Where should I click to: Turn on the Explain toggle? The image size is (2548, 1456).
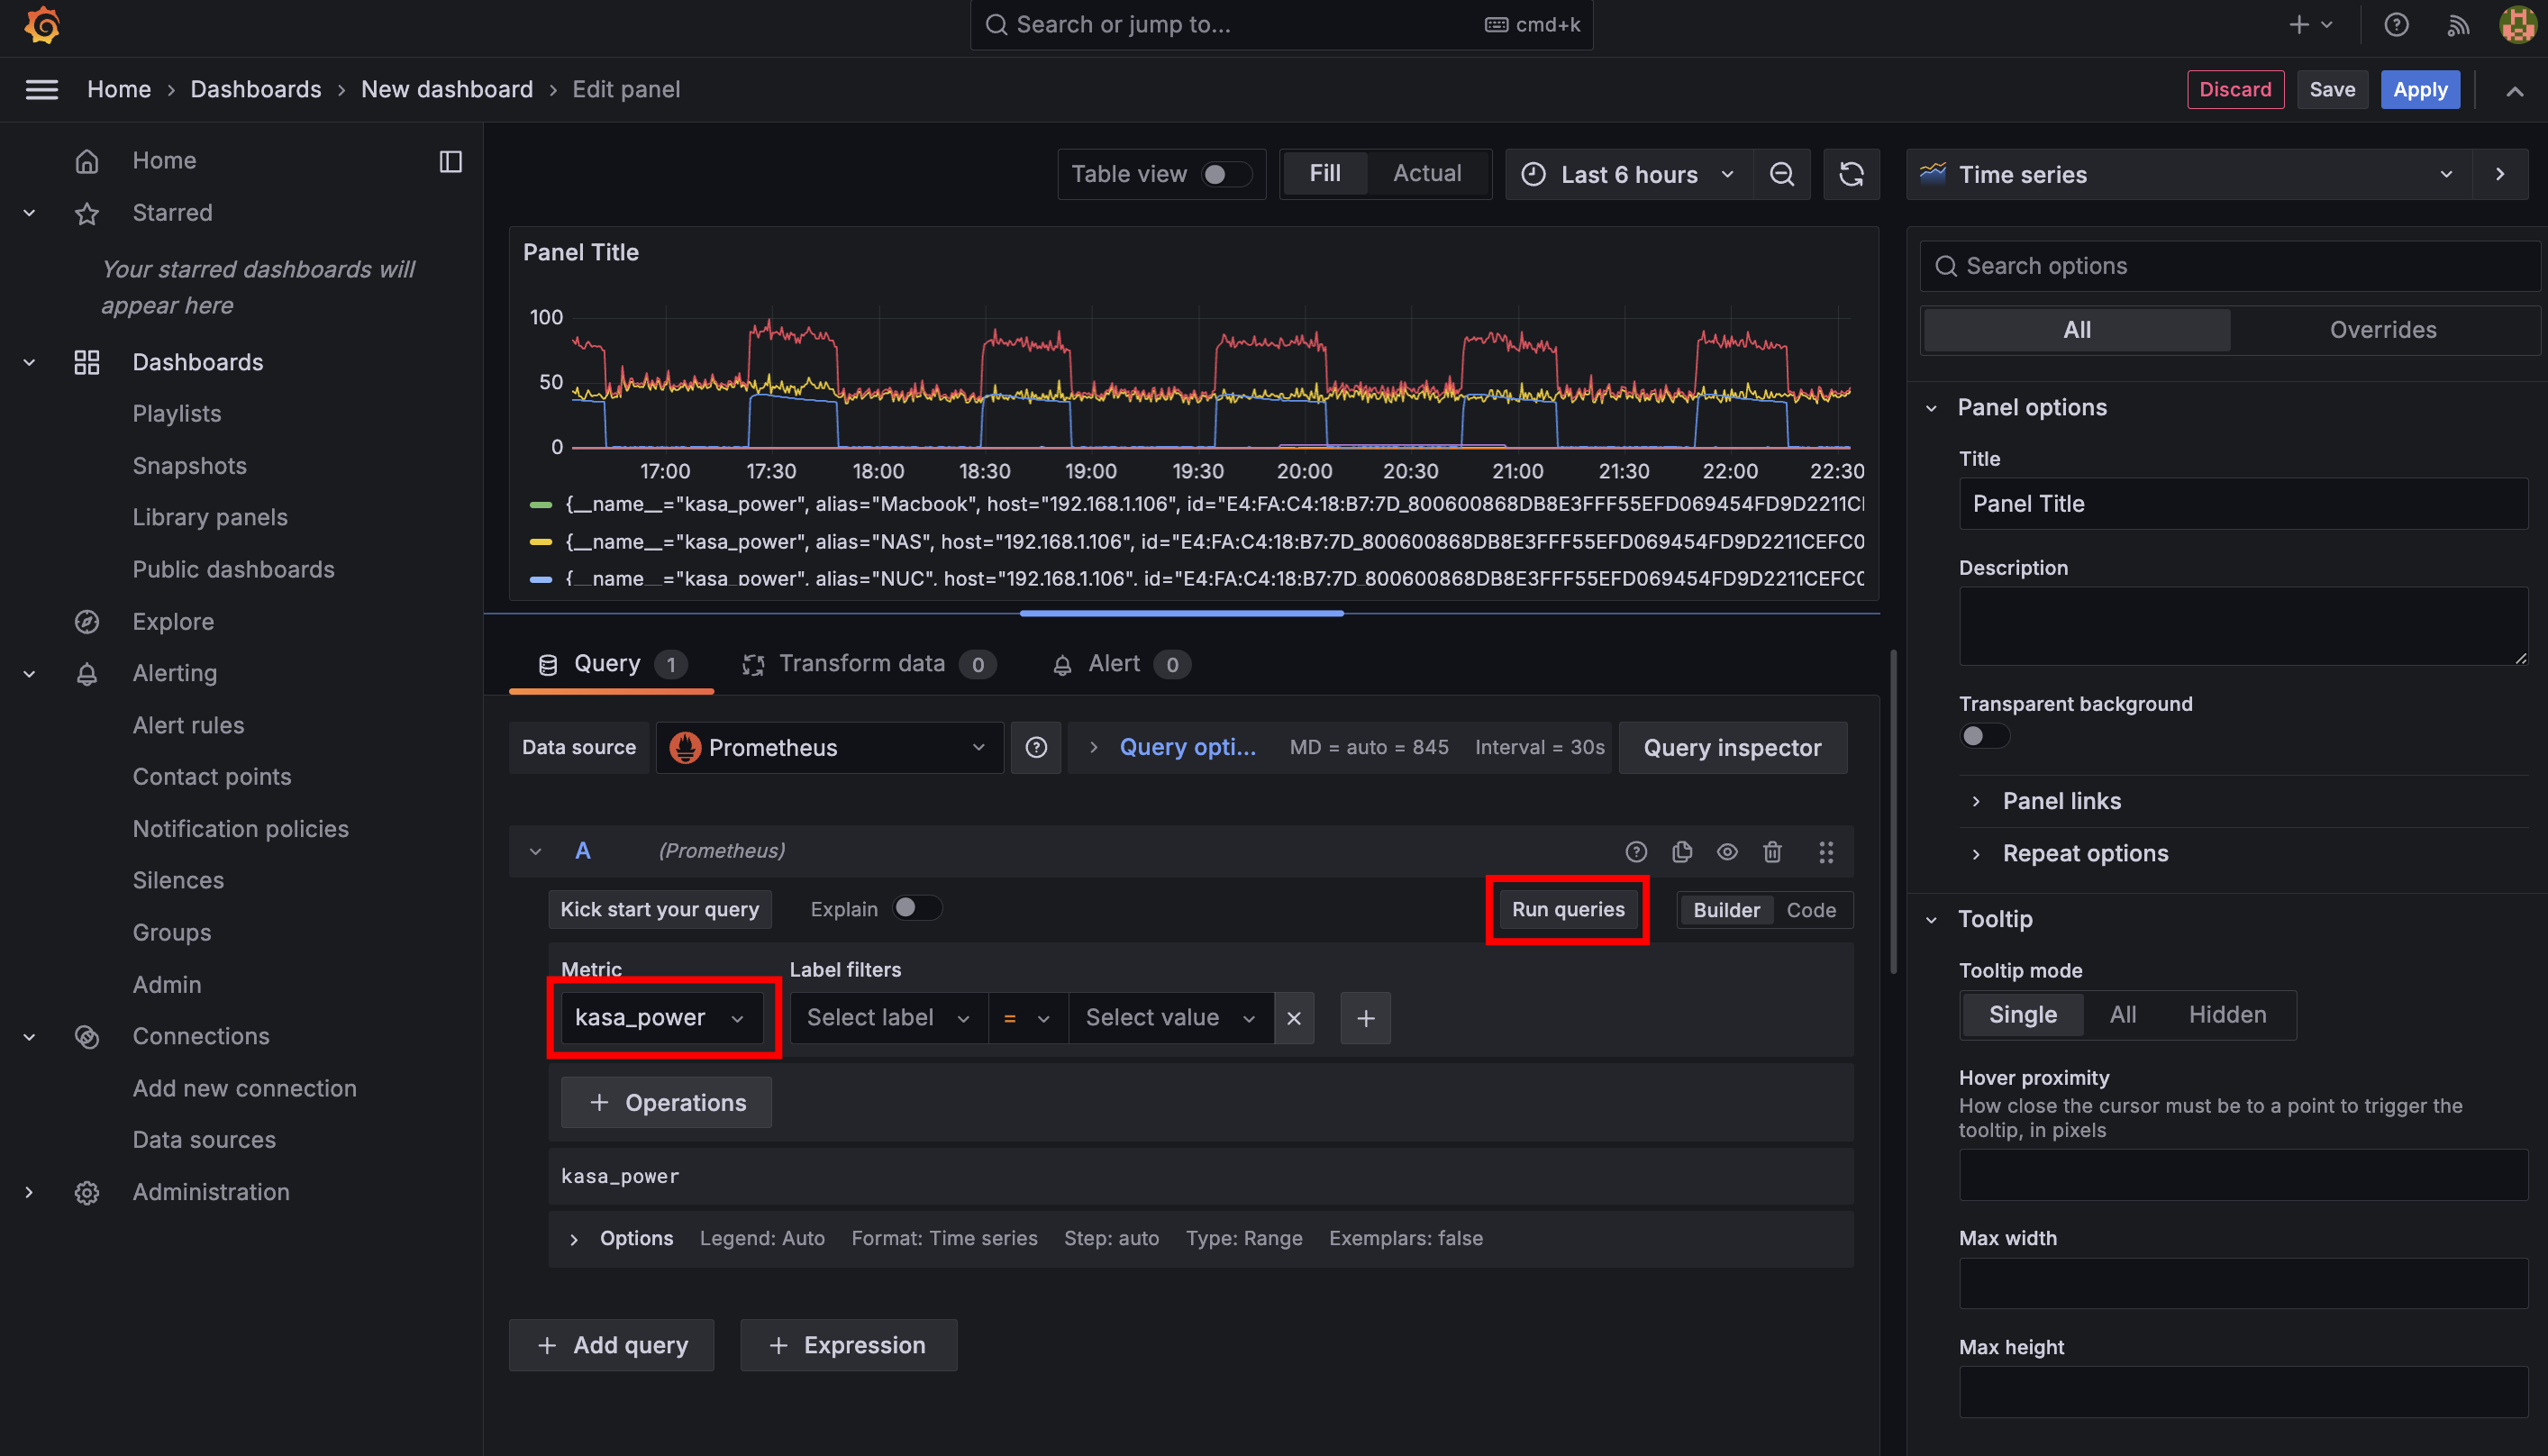(x=916, y=908)
